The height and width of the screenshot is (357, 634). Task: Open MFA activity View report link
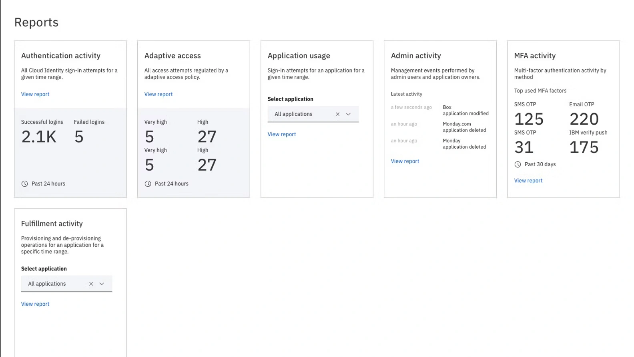coord(528,181)
